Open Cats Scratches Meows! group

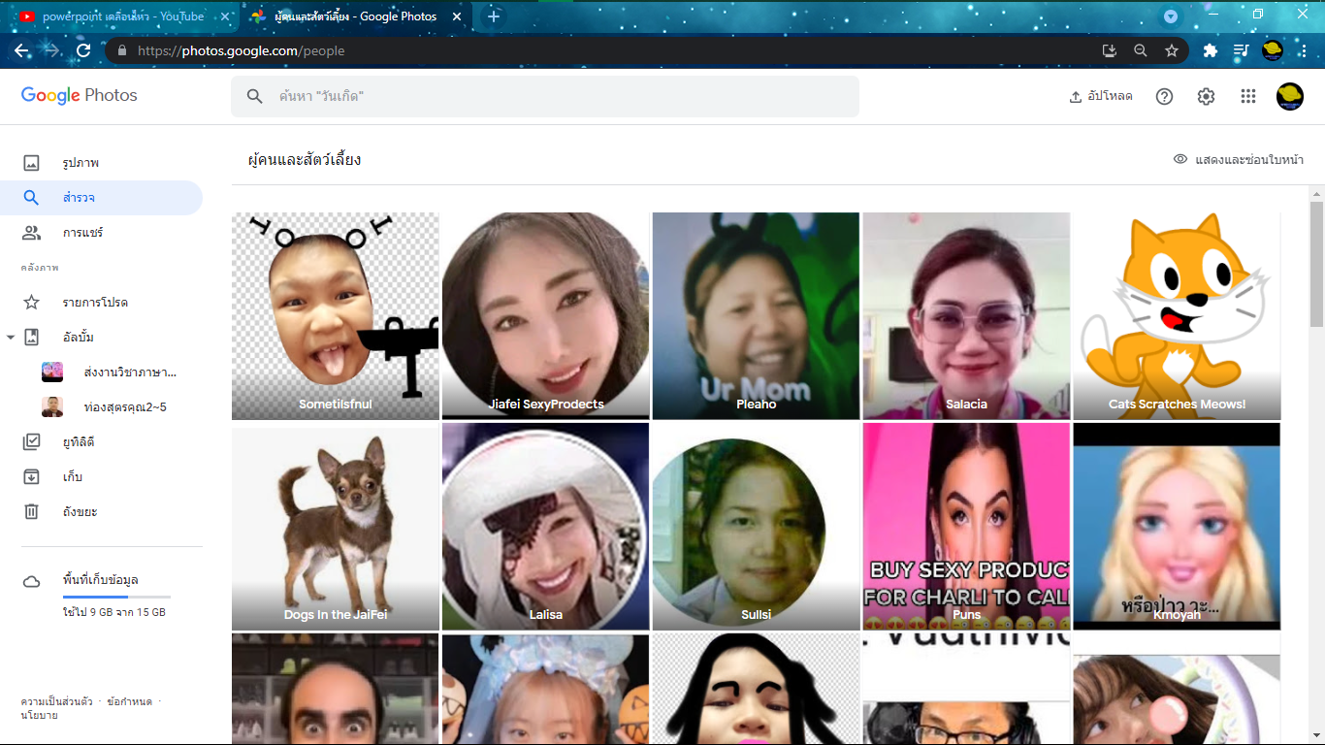1178,316
